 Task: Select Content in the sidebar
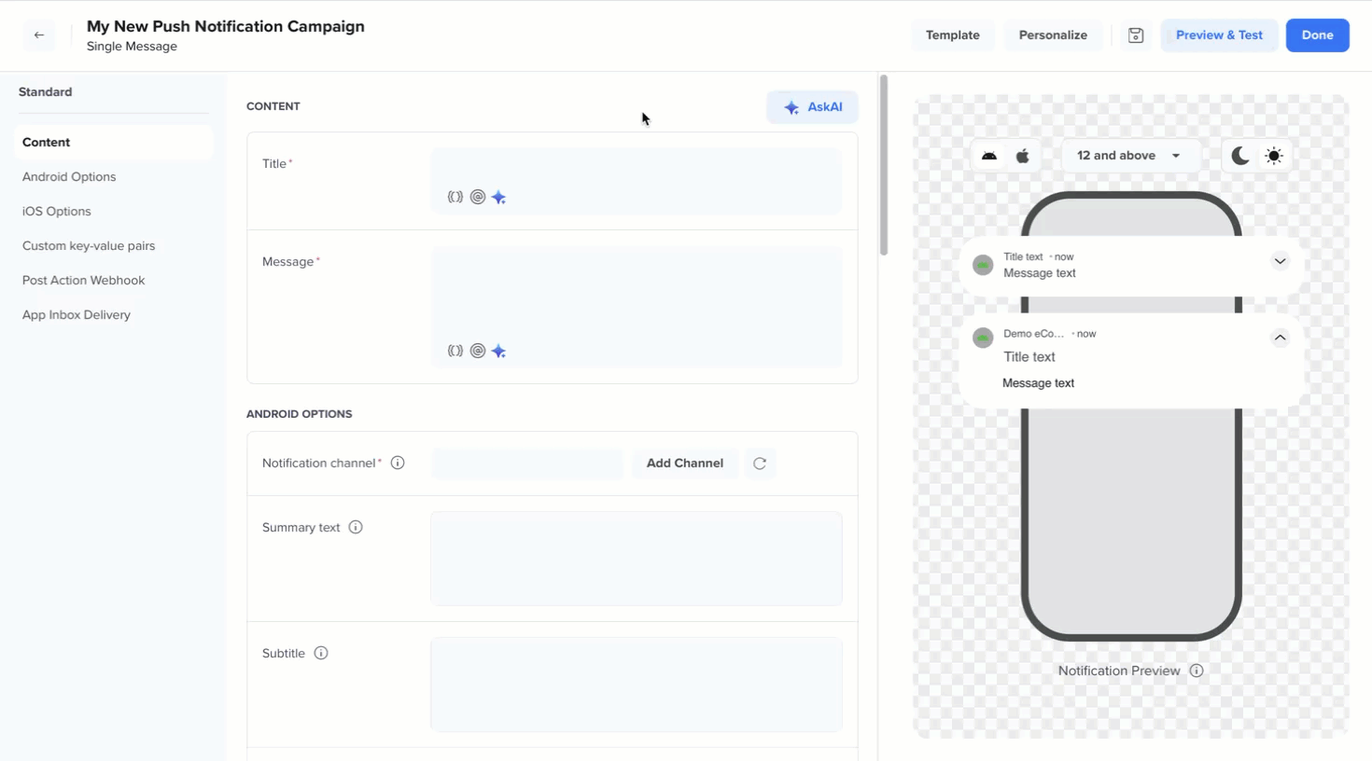[114, 143]
